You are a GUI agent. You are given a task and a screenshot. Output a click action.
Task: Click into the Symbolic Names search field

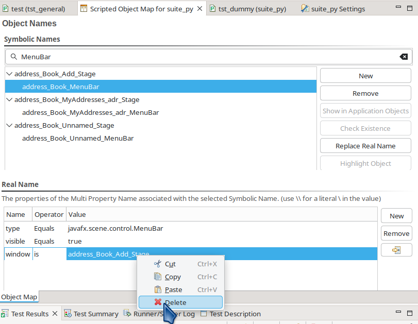point(206,57)
